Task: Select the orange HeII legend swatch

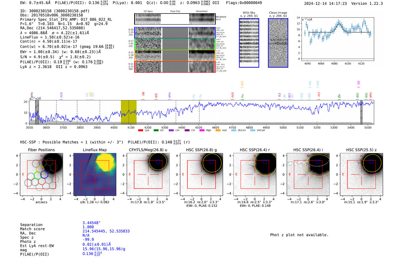Action: click(x=218, y=131)
